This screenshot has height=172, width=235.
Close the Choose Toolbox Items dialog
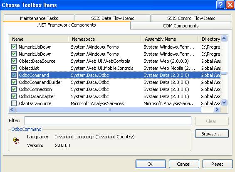pos(230,5)
